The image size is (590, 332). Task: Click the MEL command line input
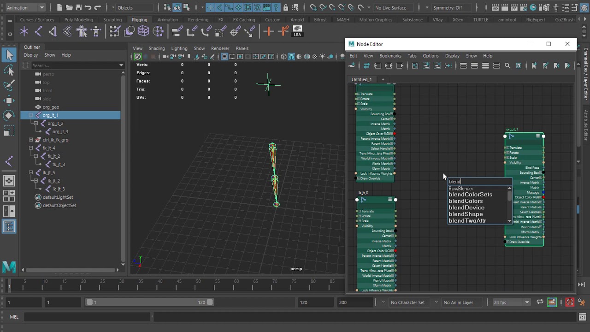(88, 317)
